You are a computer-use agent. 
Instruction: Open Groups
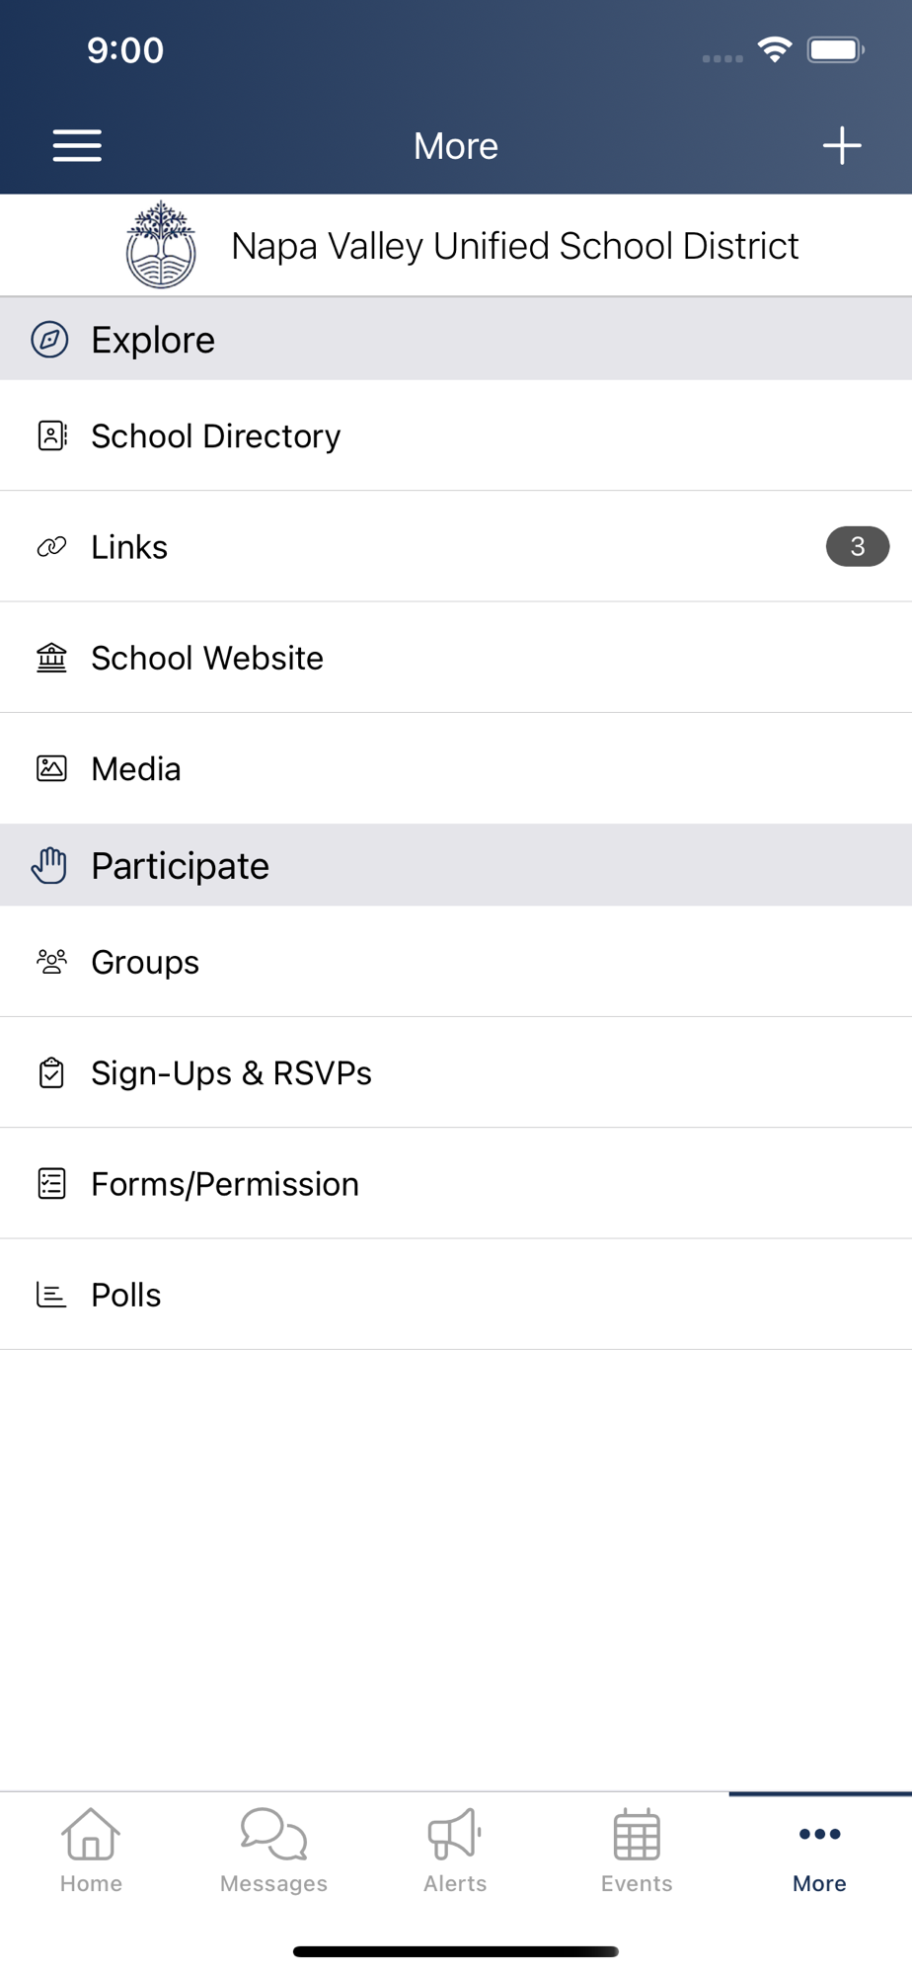(456, 962)
